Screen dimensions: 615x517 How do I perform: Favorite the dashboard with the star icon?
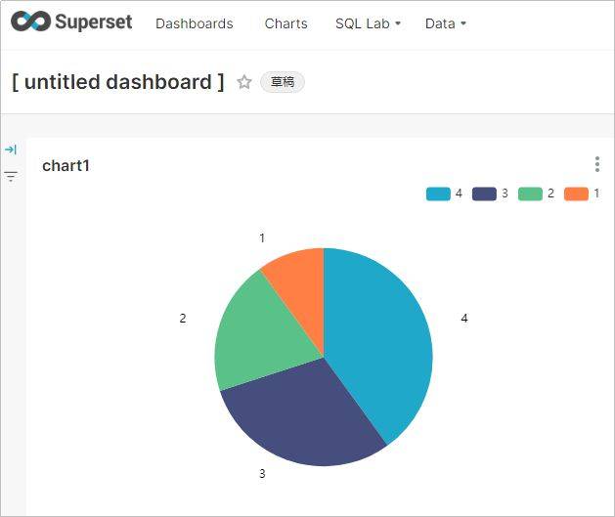coord(244,82)
